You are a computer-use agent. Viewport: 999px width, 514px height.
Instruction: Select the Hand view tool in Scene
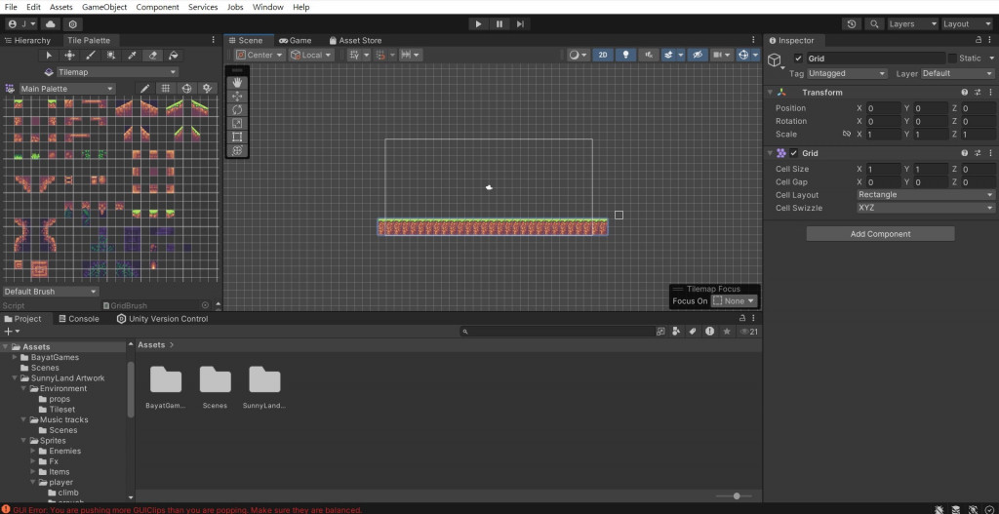(x=237, y=83)
